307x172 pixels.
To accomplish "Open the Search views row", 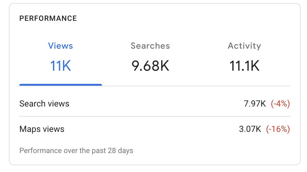I will pyautogui.click(x=155, y=103).
